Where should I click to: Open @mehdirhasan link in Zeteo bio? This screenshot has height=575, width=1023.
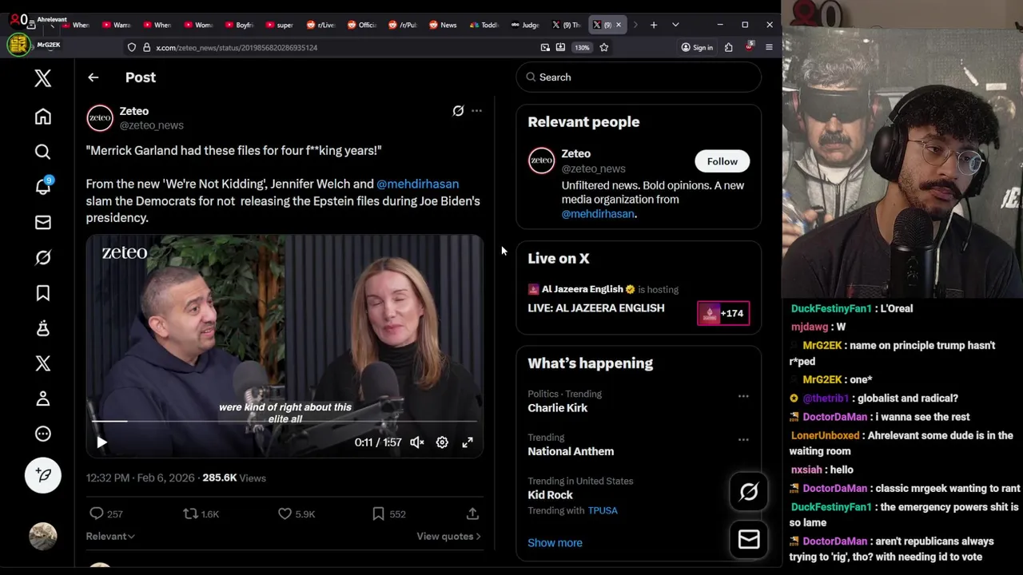[598, 214]
